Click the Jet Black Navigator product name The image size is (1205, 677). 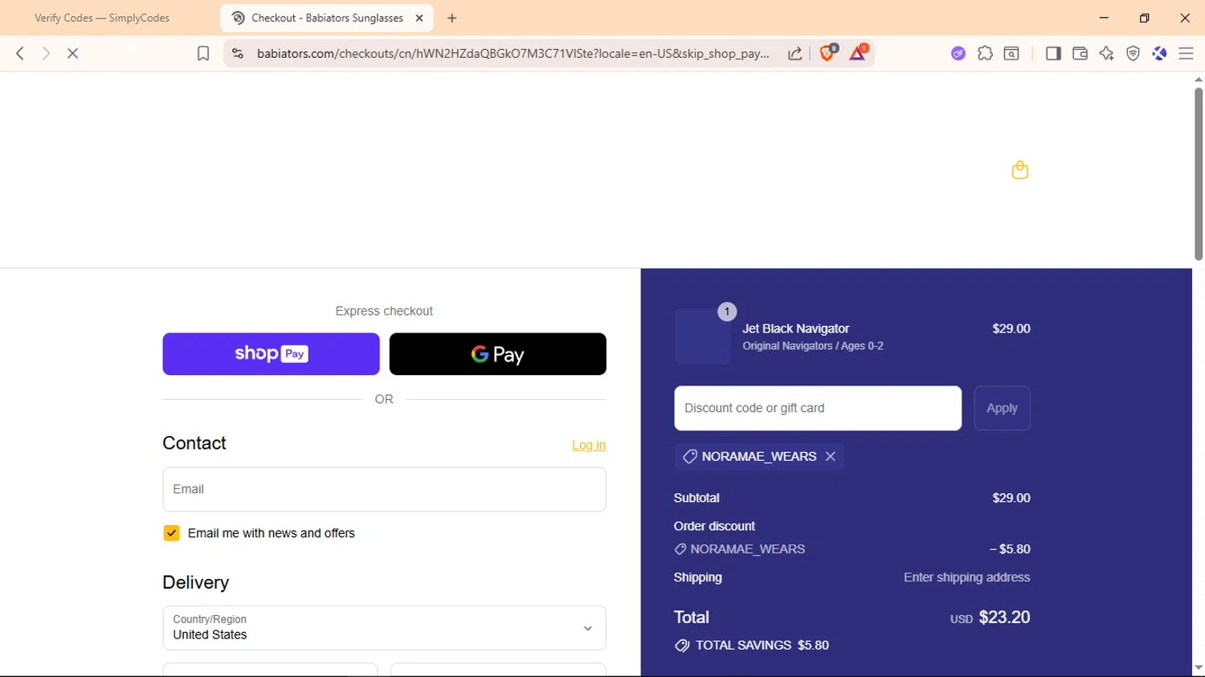pyautogui.click(x=795, y=328)
